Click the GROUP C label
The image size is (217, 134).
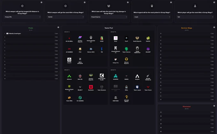click(67, 70)
